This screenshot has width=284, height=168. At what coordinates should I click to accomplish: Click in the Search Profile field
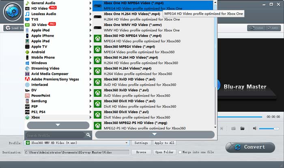[55, 135]
